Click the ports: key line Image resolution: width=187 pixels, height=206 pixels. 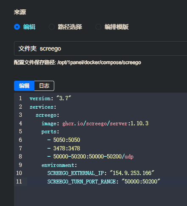click(50, 132)
